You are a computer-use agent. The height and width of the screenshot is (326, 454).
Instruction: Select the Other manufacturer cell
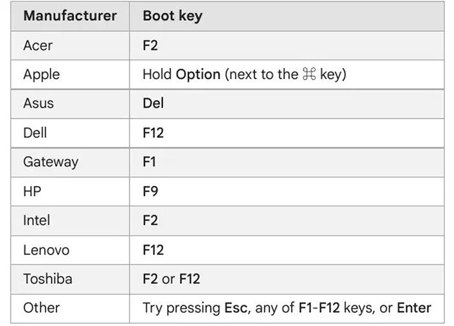pyautogui.click(x=70, y=309)
